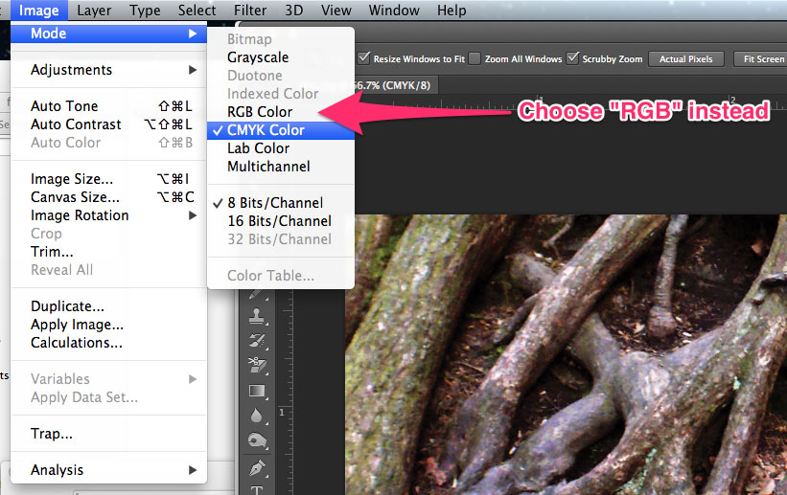This screenshot has height=495, width=787.
Task: Click Apply Data Set... item
Action: click(x=109, y=397)
